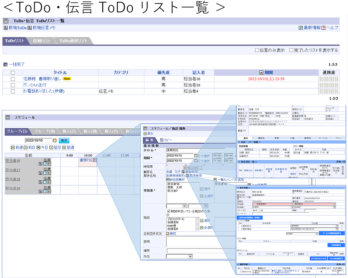Viewport: 348px width, 278px height.
Task: Click the mail icon in 担当者19 row
Action: [x=45, y=191]
